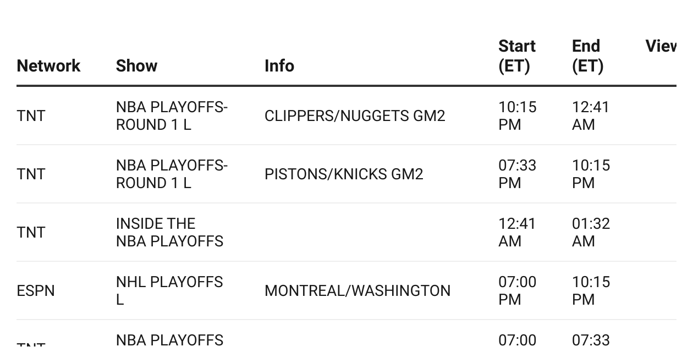
Task: Click the 07:33 PM start time cell
Action: 517,174
